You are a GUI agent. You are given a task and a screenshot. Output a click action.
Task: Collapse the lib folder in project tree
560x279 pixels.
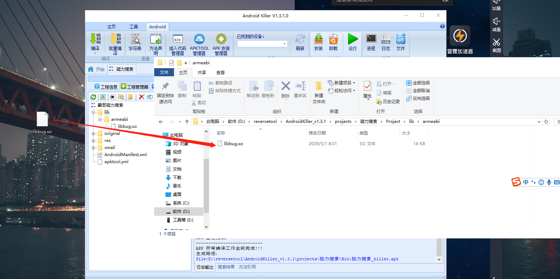point(94,112)
